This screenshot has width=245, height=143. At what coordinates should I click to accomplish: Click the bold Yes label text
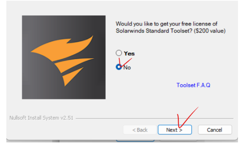pyautogui.click(x=129, y=54)
